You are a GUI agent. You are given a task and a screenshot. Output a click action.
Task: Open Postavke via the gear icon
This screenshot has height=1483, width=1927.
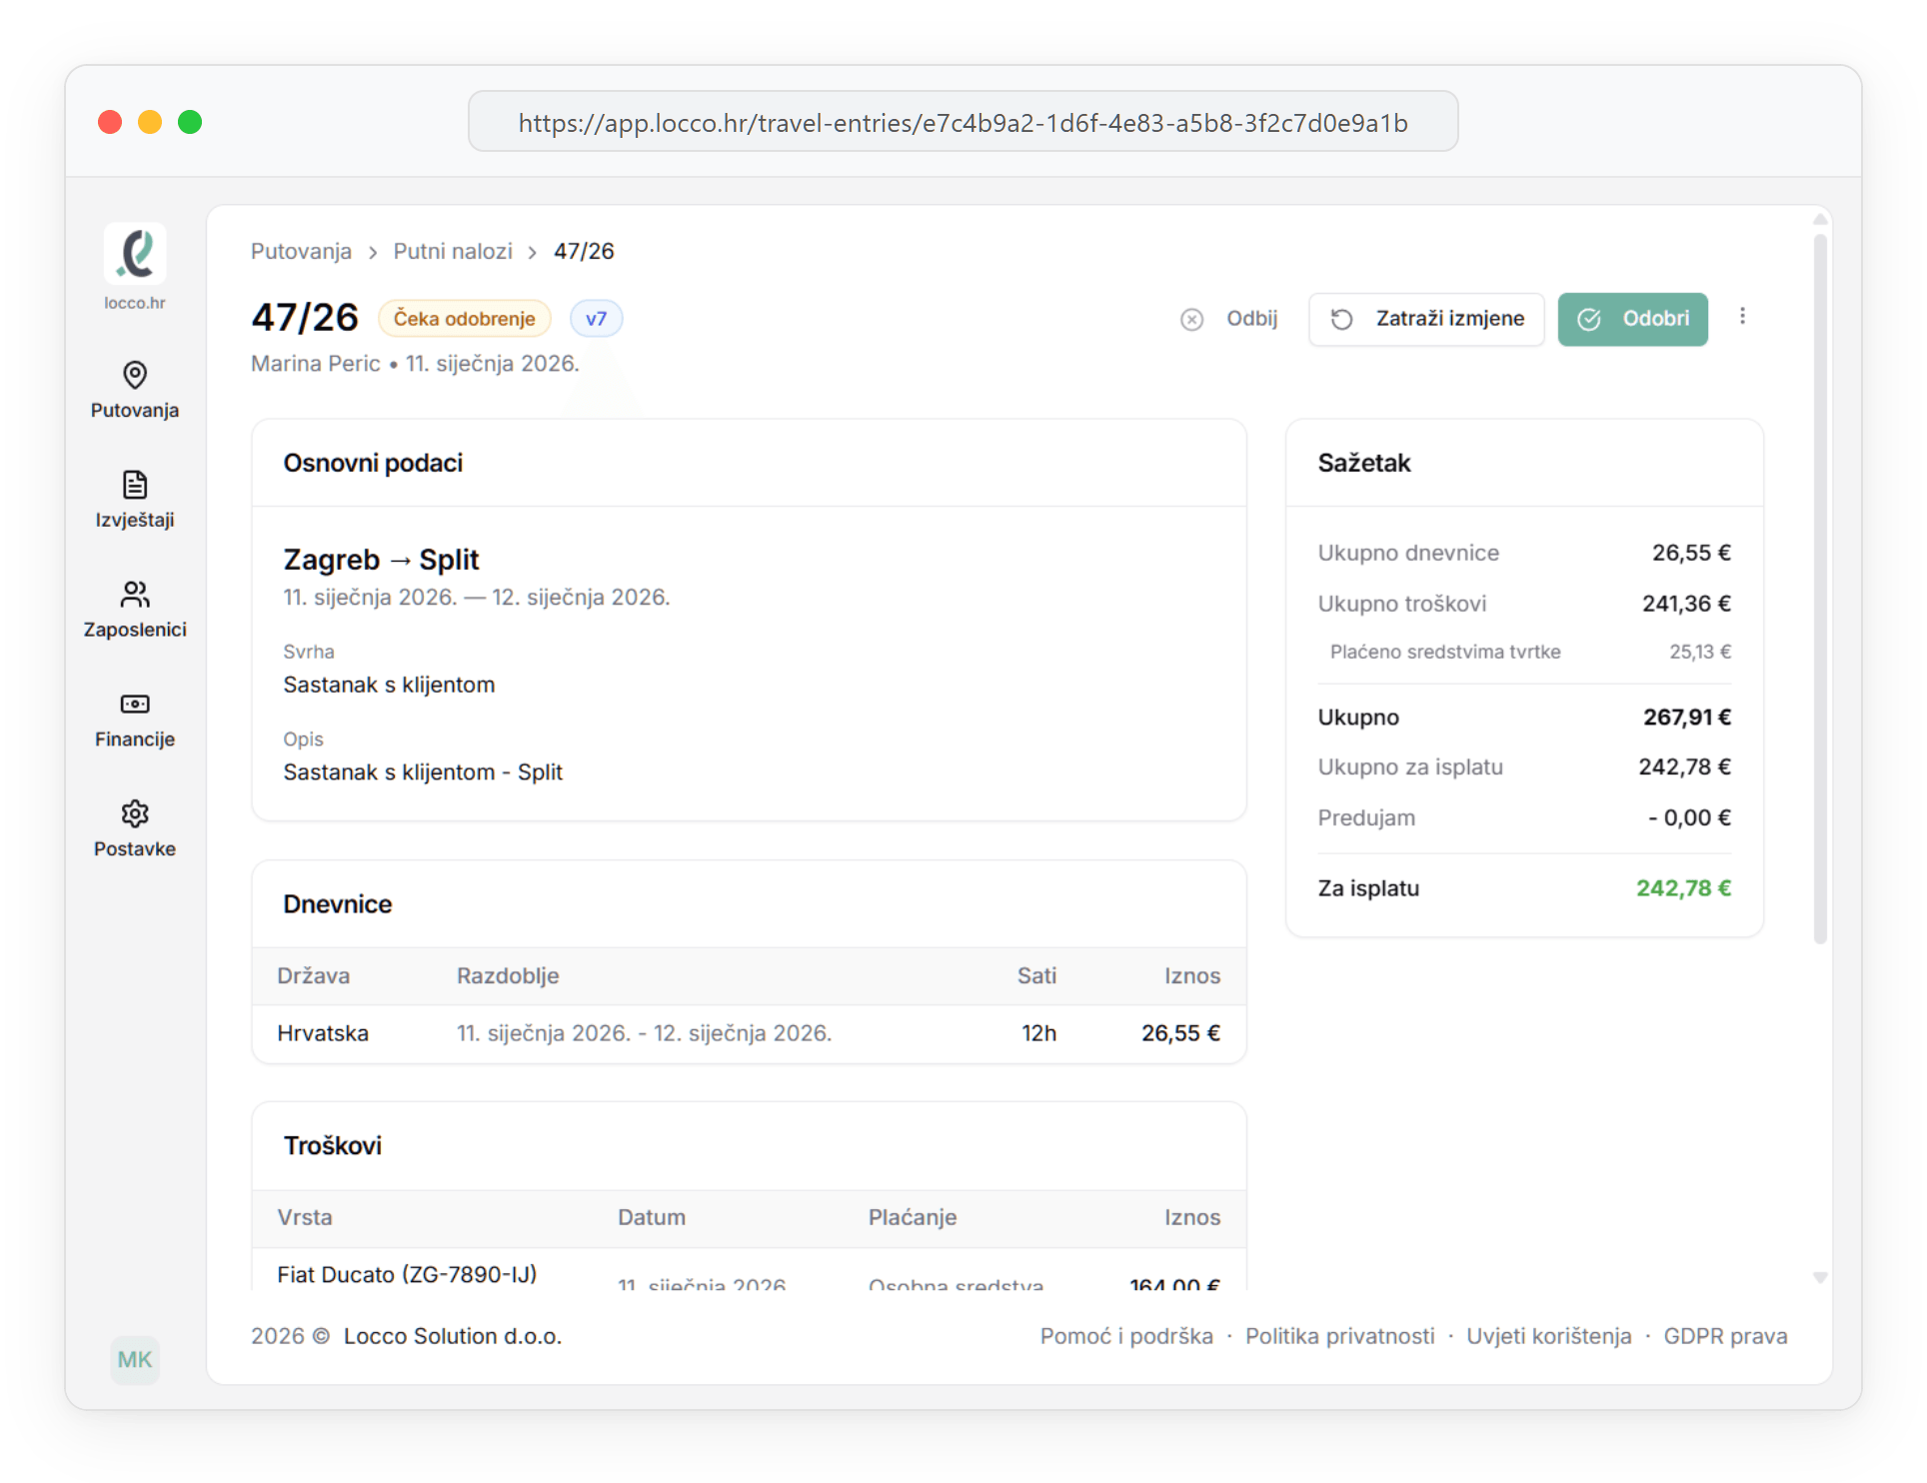coord(135,813)
